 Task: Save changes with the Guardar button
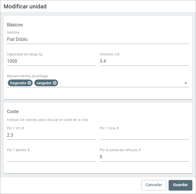[180, 185]
